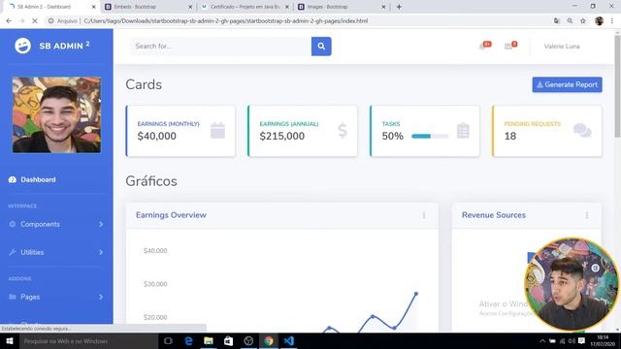Open Visual Studio Code from the taskbar
The height and width of the screenshot is (349, 621).
(x=289, y=340)
